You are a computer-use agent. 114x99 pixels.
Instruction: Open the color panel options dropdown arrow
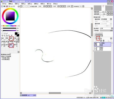[18, 7]
